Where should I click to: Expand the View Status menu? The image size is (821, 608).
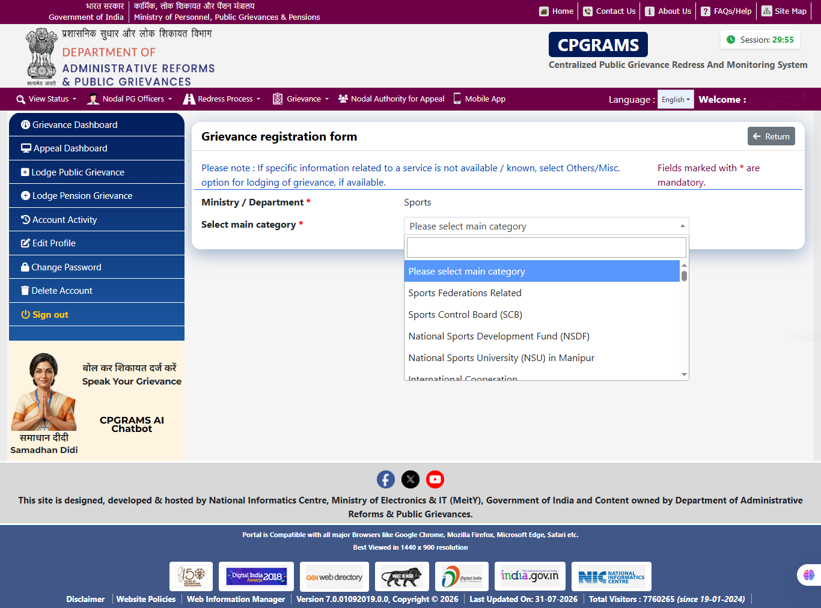[47, 99]
